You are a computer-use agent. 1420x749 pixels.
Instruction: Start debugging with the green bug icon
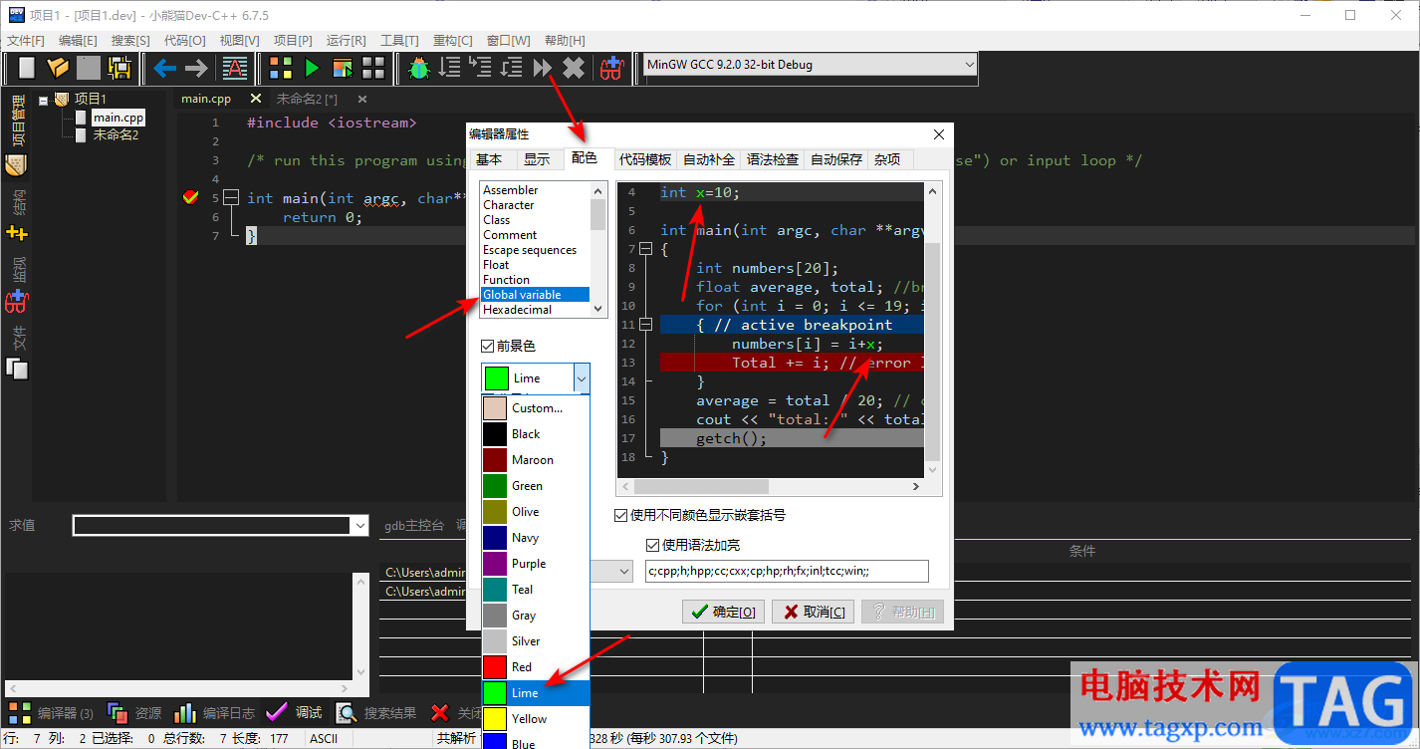click(419, 68)
